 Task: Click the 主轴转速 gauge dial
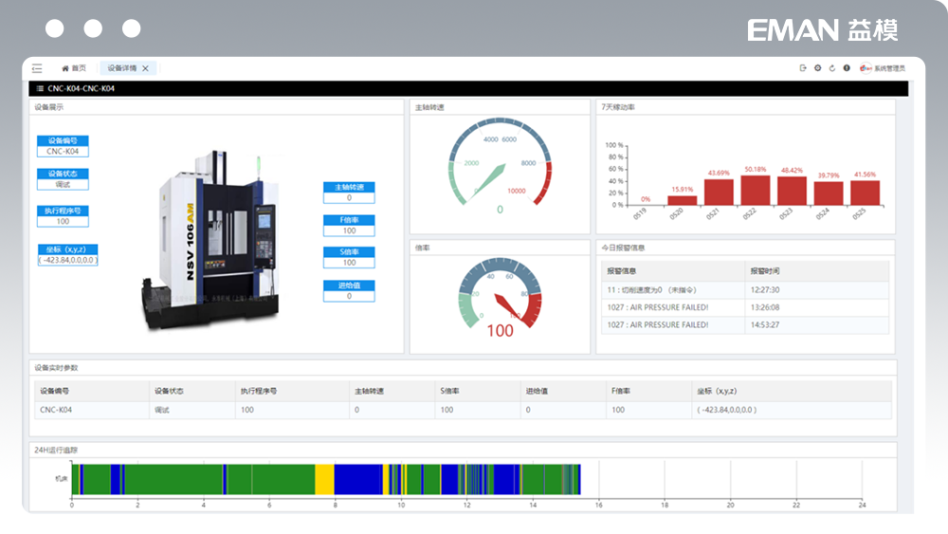pyautogui.click(x=500, y=163)
